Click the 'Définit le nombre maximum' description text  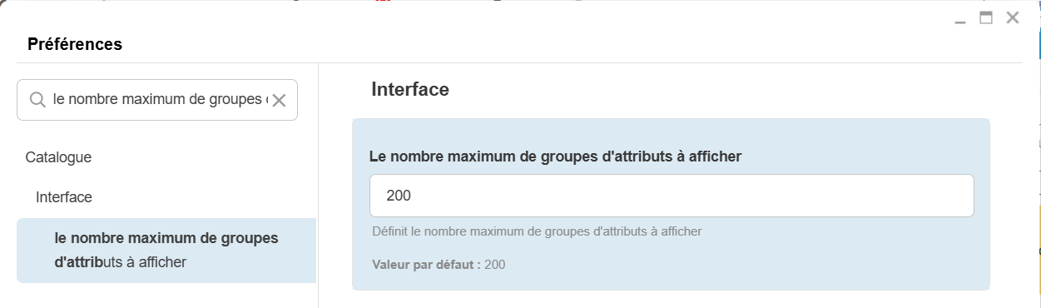tap(537, 231)
